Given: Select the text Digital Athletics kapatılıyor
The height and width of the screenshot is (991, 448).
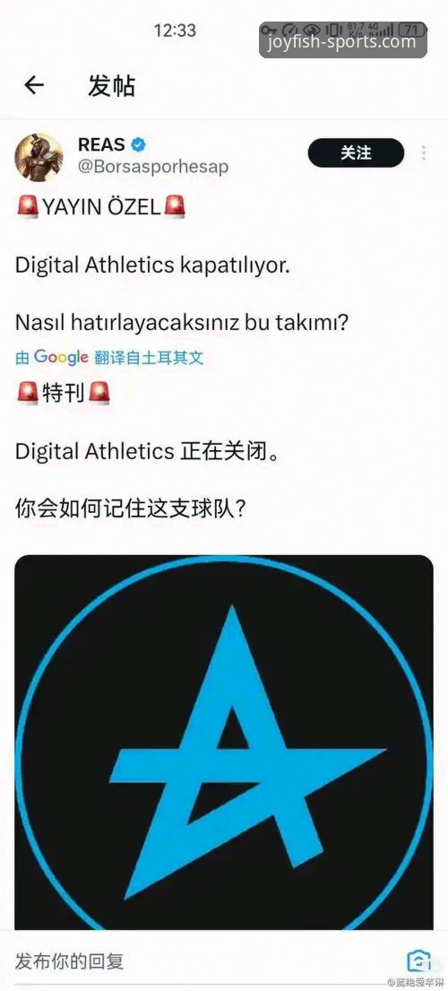Looking at the screenshot, I should click(152, 265).
